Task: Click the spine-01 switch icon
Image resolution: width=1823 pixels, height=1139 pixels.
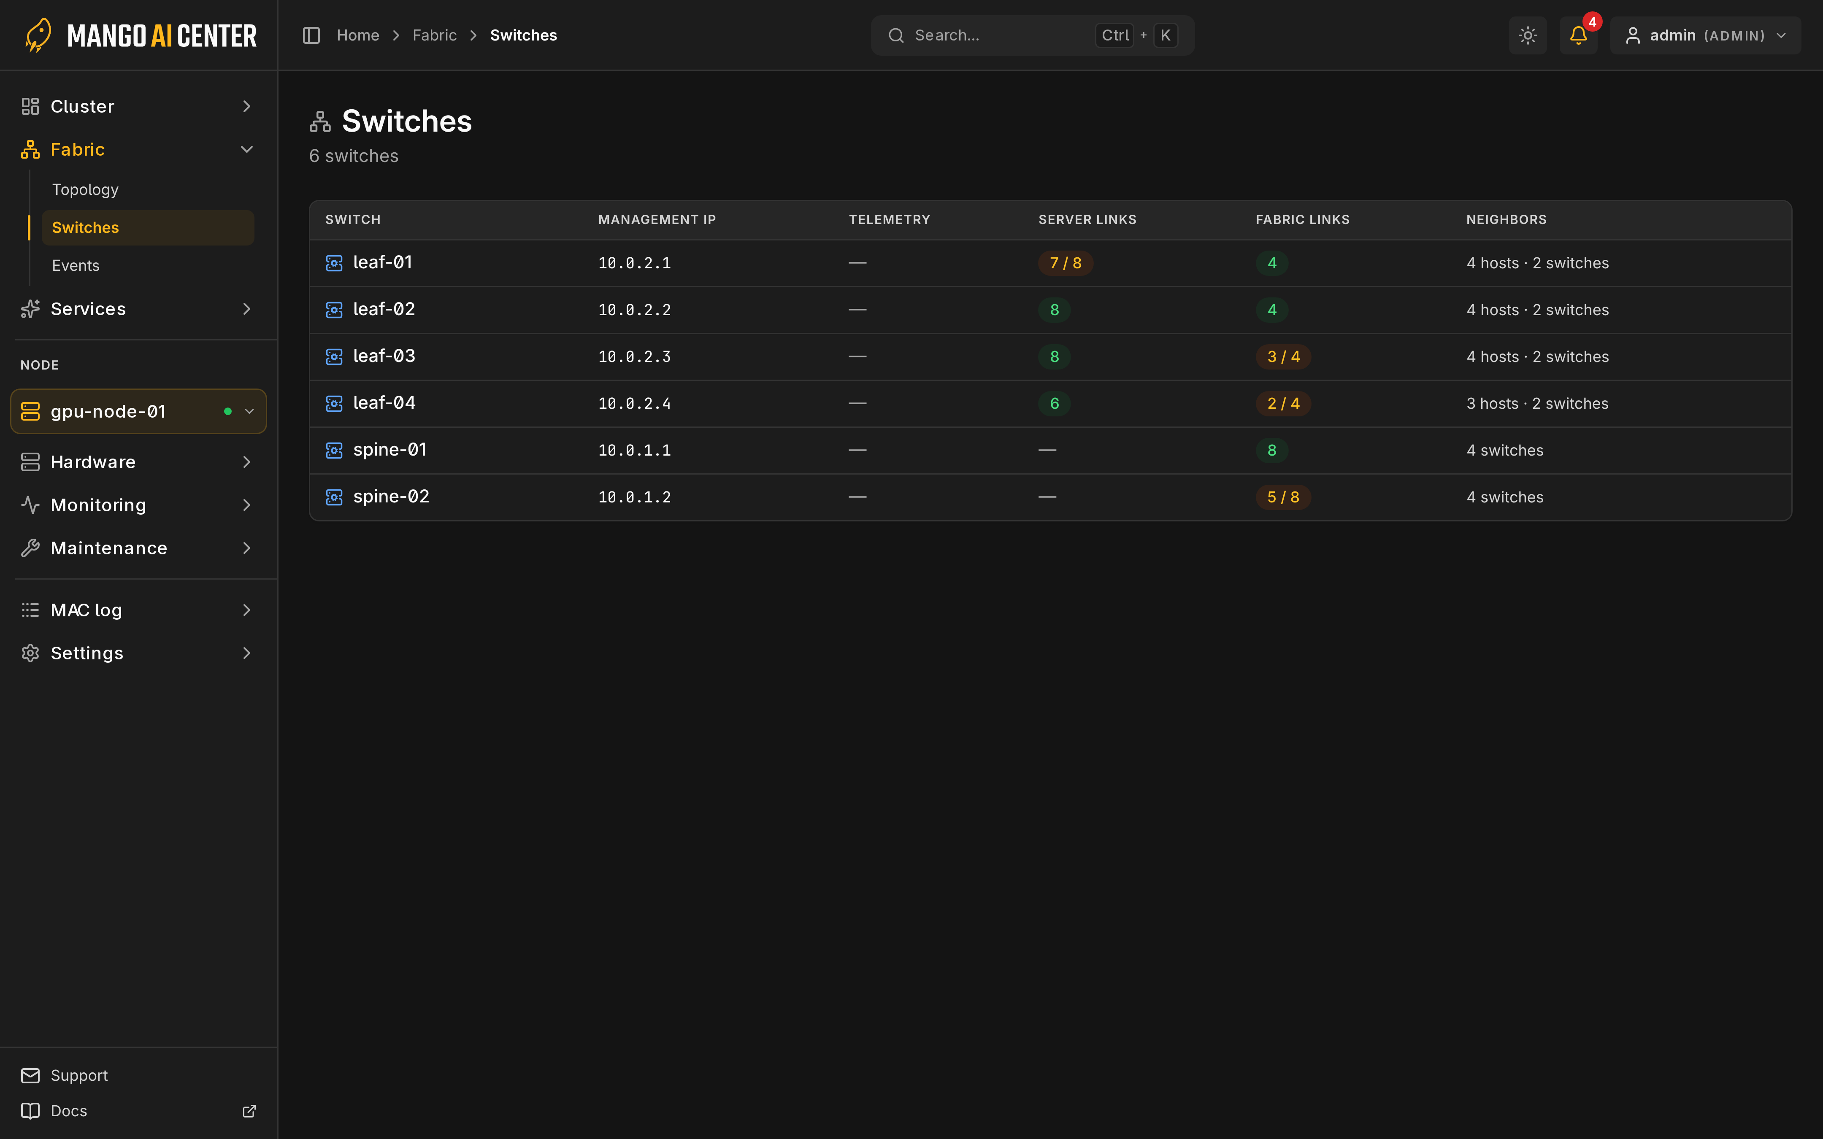Action: [334, 451]
